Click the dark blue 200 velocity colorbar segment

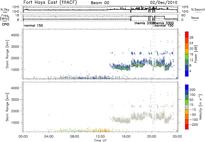tap(187, 87)
